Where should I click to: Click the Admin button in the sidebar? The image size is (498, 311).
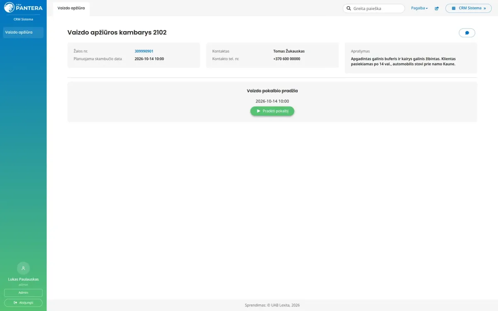point(23,293)
